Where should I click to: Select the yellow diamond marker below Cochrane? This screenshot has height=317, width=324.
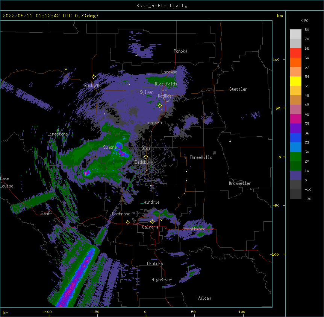click(x=128, y=222)
